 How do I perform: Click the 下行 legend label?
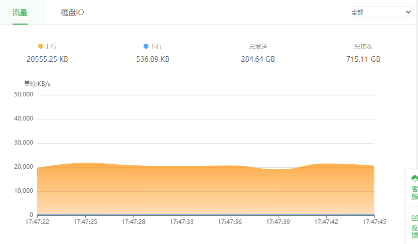coord(156,46)
